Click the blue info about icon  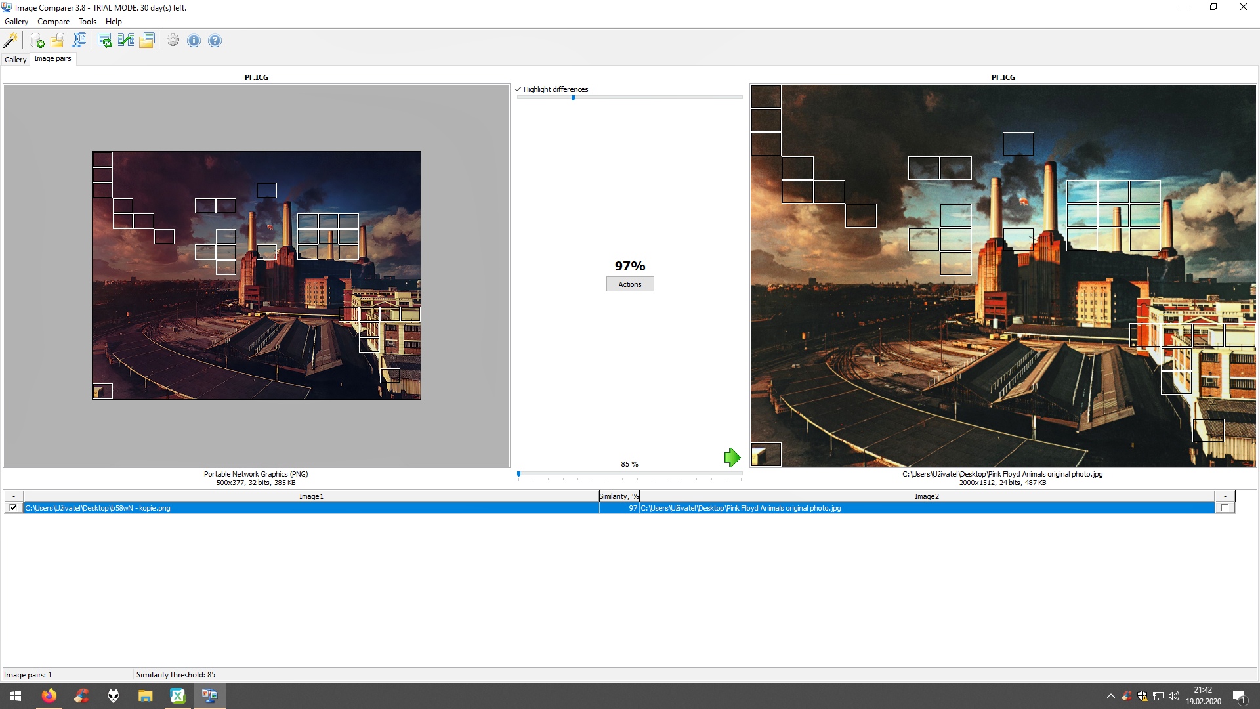click(194, 41)
